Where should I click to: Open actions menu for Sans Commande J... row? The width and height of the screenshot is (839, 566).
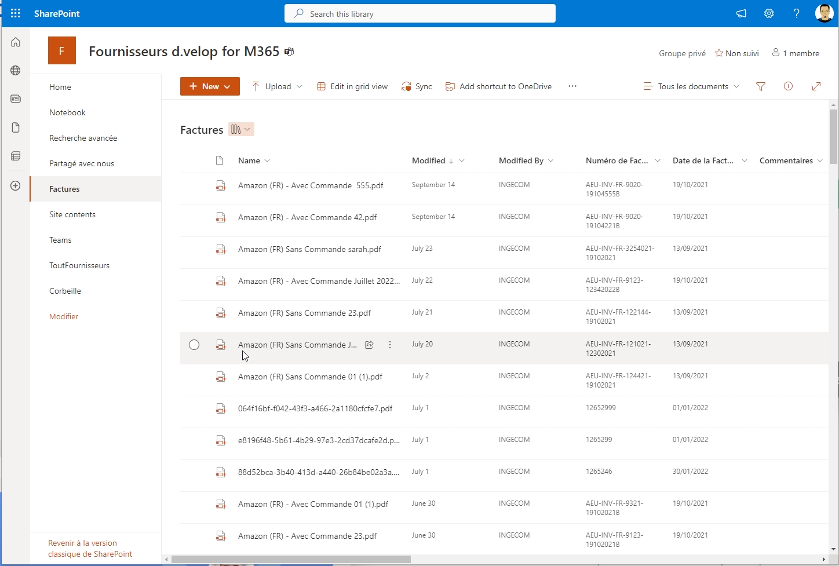click(390, 345)
